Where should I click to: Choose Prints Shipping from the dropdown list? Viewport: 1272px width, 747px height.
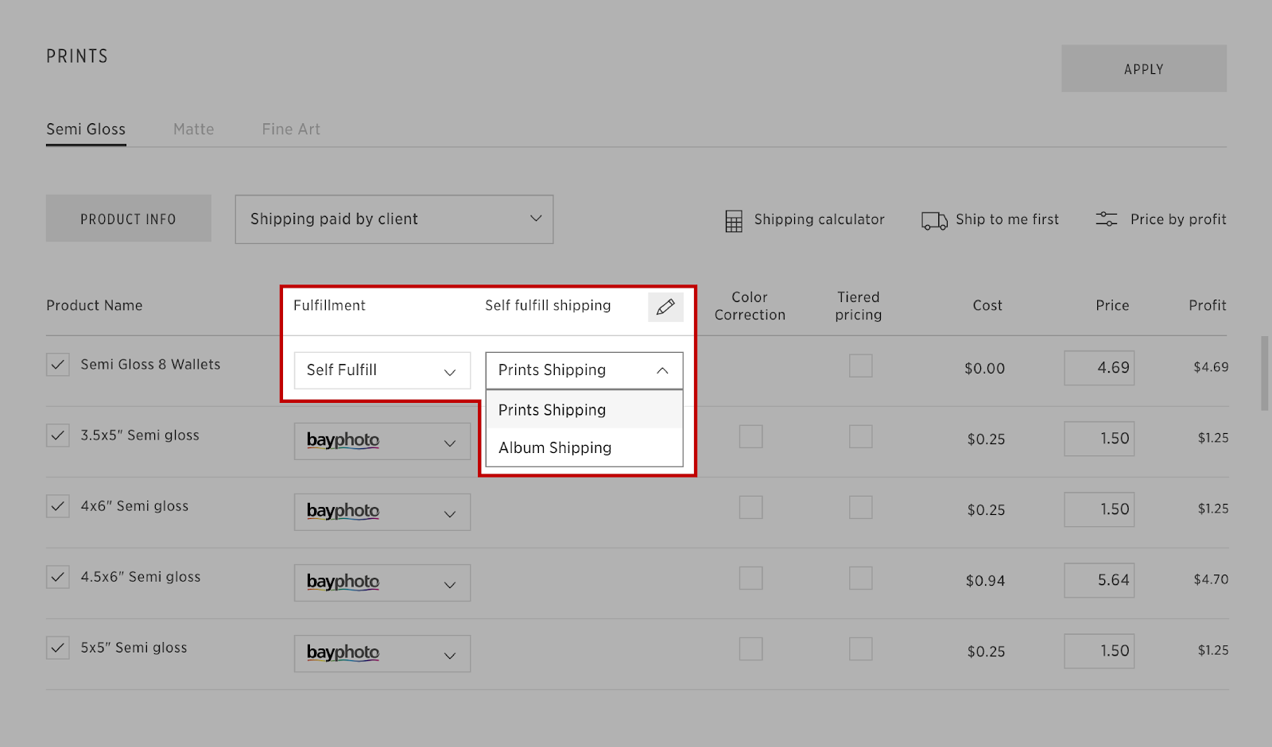pyautogui.click(x=584, y=409)
